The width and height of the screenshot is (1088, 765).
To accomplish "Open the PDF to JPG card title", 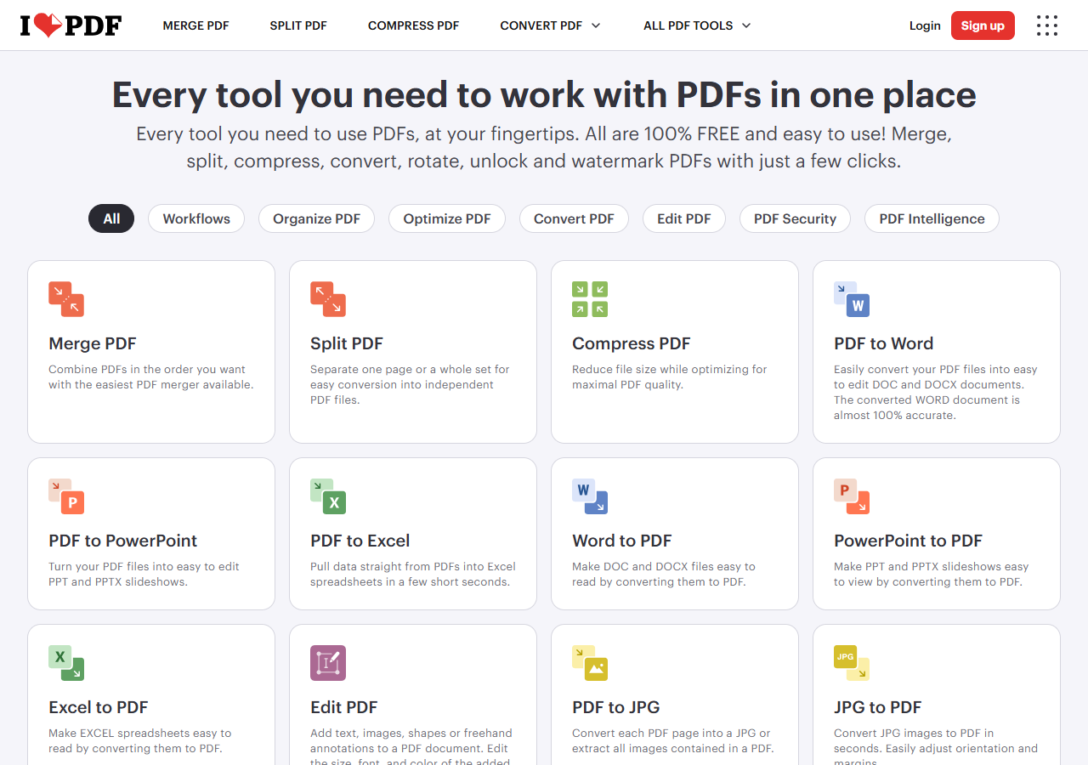I will click(x=616, y=707).
